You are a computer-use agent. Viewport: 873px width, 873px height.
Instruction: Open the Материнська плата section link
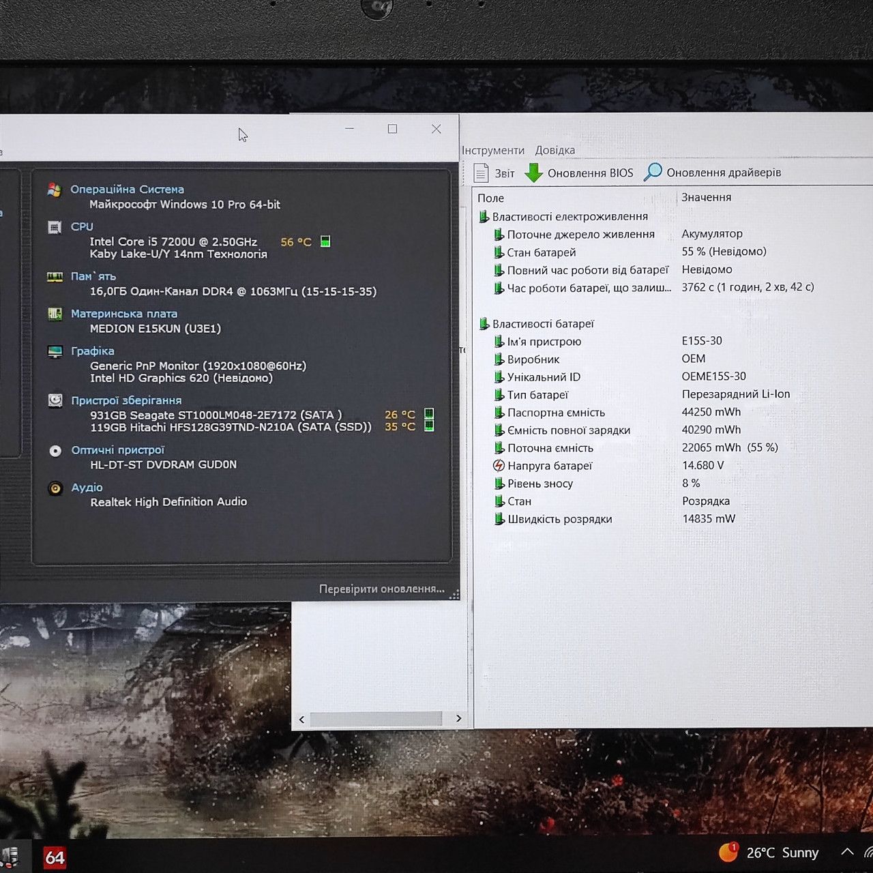[124, 314]
